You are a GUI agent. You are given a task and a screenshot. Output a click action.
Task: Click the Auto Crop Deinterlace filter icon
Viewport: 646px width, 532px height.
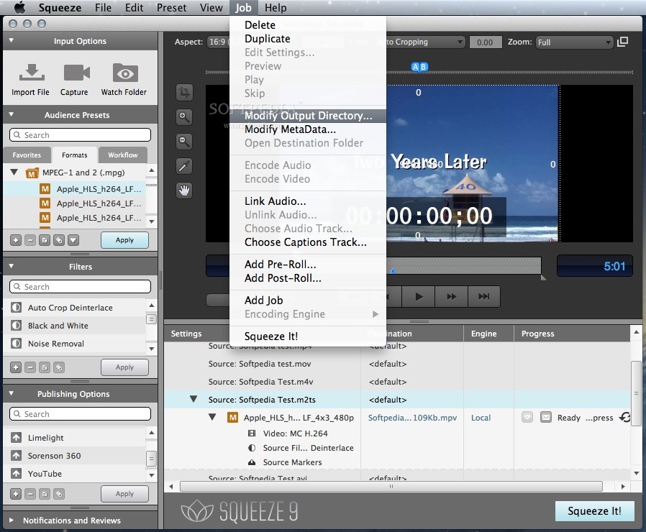click(16, 307)
